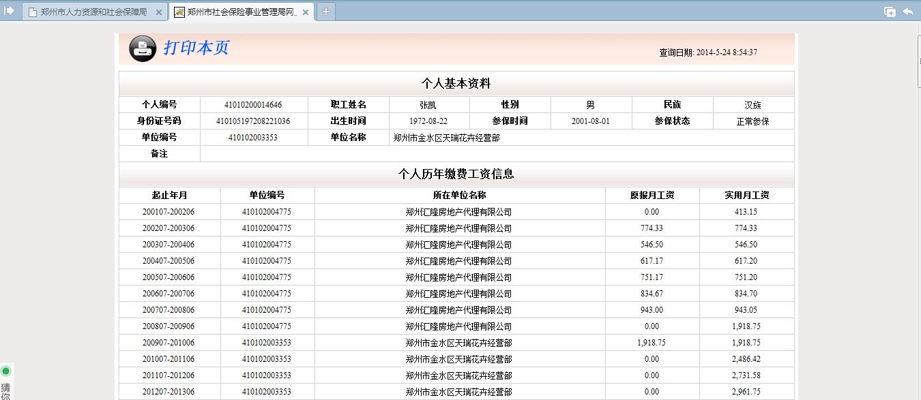This screenshot has width=921, height=400.
Task: Select the 郑州市社会保险事业管理局 tab
Action: [x=242, y=12]
